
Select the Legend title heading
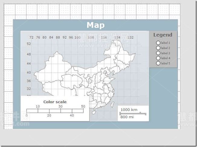point(163,35)
